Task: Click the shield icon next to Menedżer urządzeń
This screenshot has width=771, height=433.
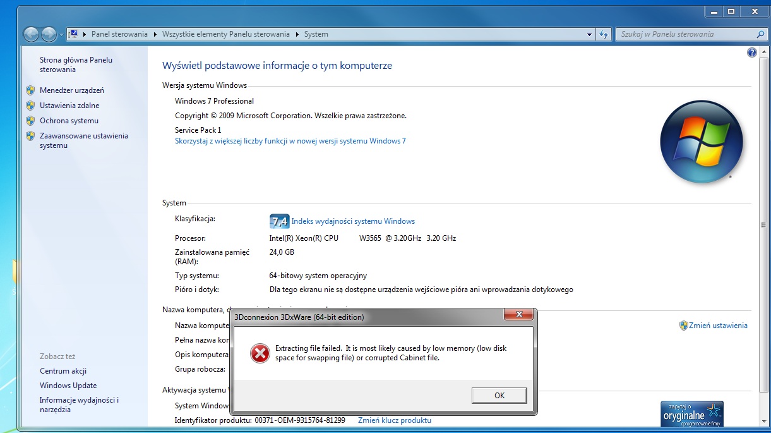Action: 30,90
